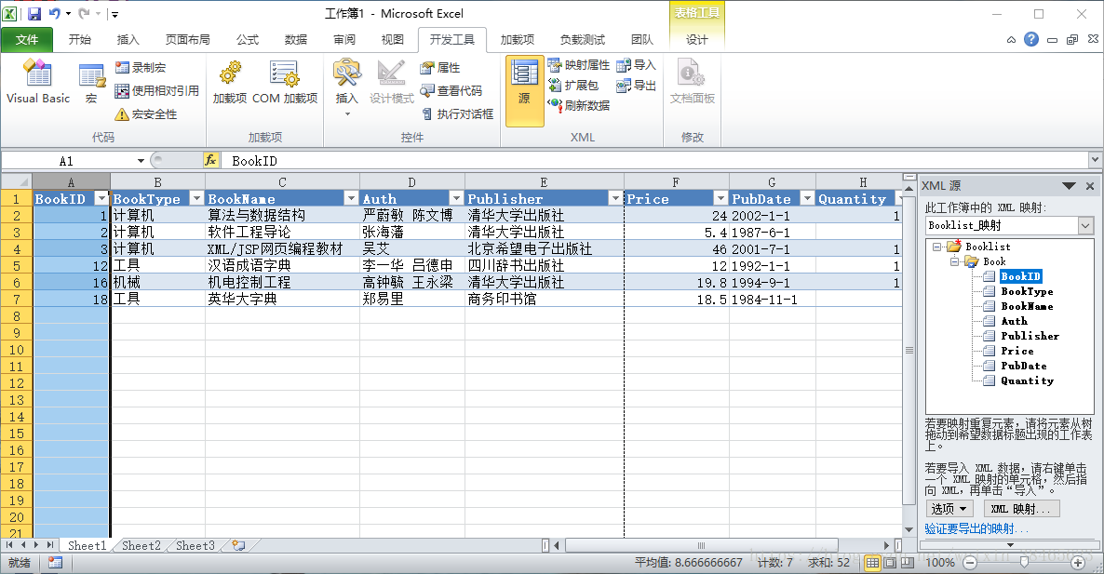Open the Name Box dropdown arrow

tap(141, 161)
